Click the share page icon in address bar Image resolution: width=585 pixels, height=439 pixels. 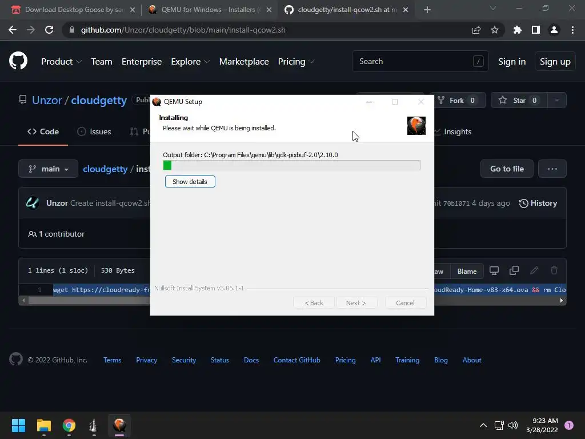pos(476,30)
